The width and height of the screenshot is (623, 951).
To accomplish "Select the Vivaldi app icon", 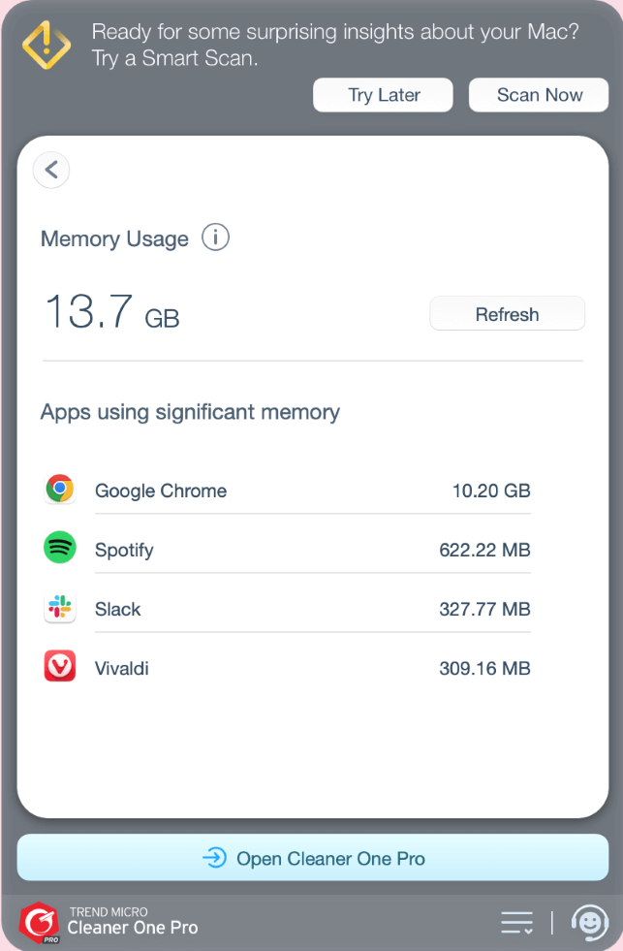I will click(59, 667).
